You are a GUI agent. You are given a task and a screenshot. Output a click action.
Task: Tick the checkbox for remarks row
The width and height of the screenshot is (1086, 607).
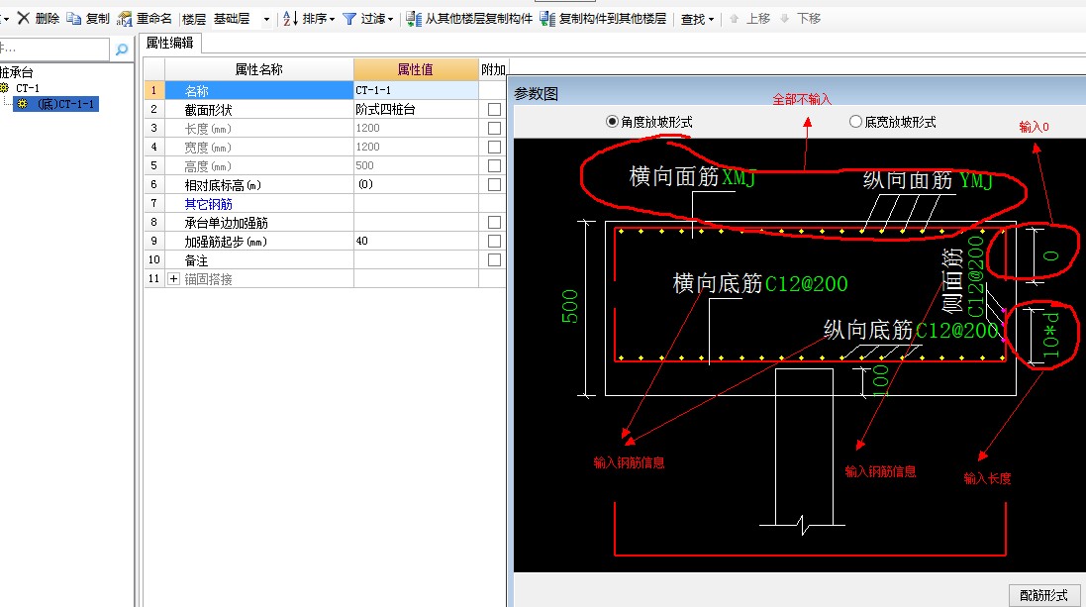pos(494,259)
